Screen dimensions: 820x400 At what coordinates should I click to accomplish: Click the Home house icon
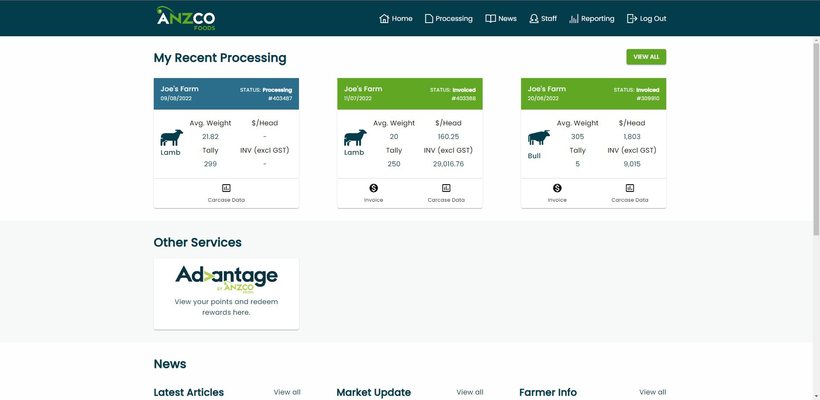coord(384,18)
